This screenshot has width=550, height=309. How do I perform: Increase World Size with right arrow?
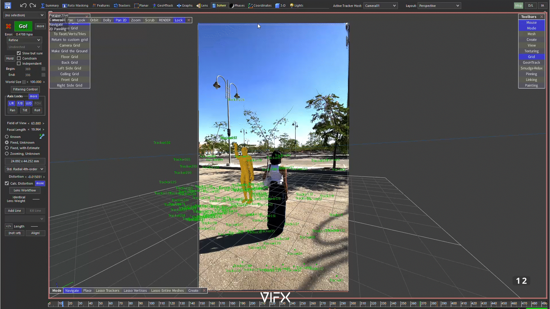(44, 82)
